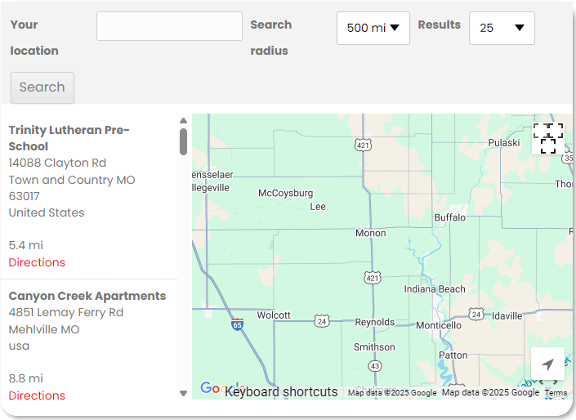Click the map current-location arrow icon
Image resolution: width=576 pixels, height=420 pixels.
click(547, 364)
